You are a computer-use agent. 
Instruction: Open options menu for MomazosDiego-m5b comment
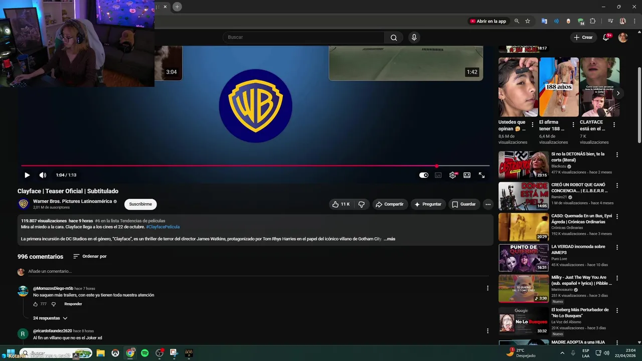[x=488, y=288]
